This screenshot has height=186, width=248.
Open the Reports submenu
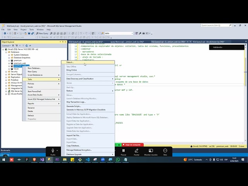pos(41,103)
